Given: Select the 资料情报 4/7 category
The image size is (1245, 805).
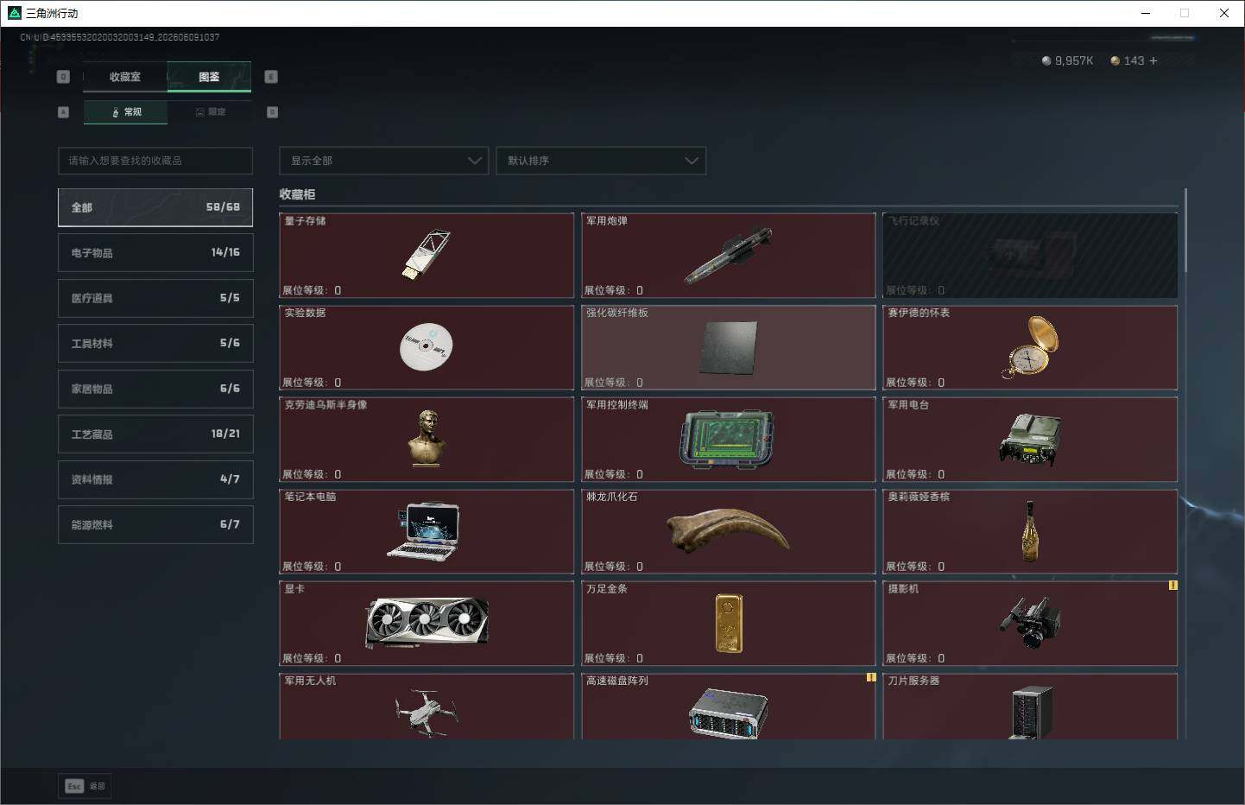Looking at the screenshot, I should point(155,479).
